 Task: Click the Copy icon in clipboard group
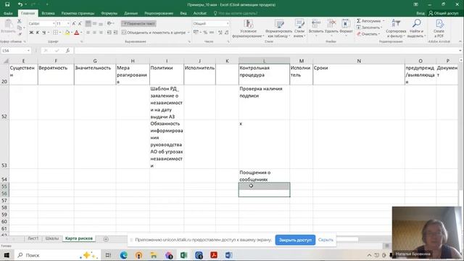pyautogui.click(x=20, y=28)
